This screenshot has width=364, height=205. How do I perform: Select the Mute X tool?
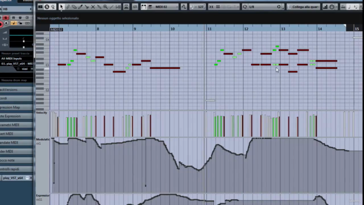point(93,7)
